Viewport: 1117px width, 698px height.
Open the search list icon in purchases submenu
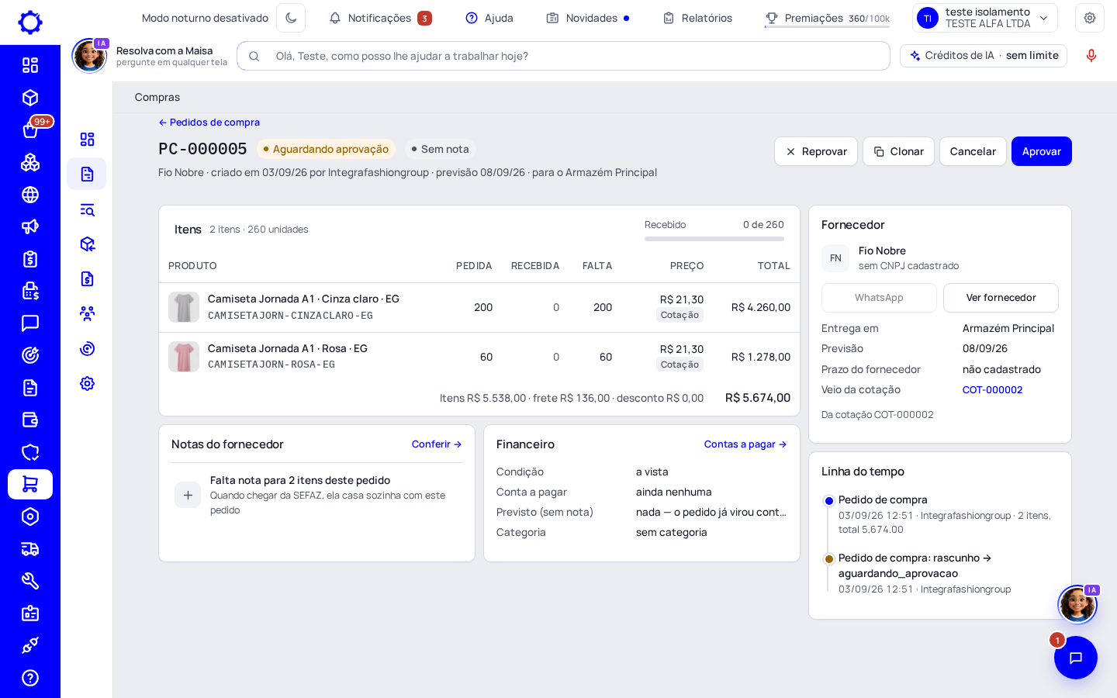point(87,209)
